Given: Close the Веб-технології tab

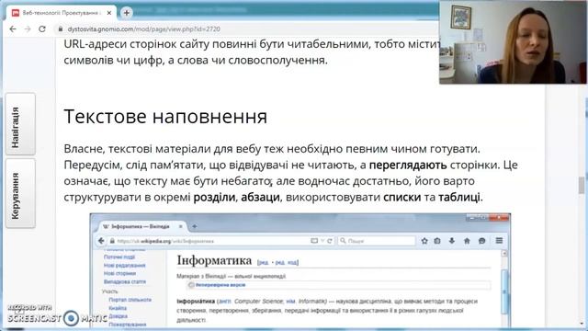Looking at the screenshot, I should [x=109, y=13].
